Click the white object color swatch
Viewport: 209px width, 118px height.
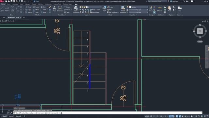click(x=130, y=7)
